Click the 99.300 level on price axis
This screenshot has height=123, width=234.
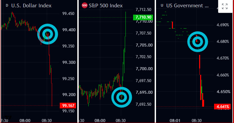coord(69,62)
